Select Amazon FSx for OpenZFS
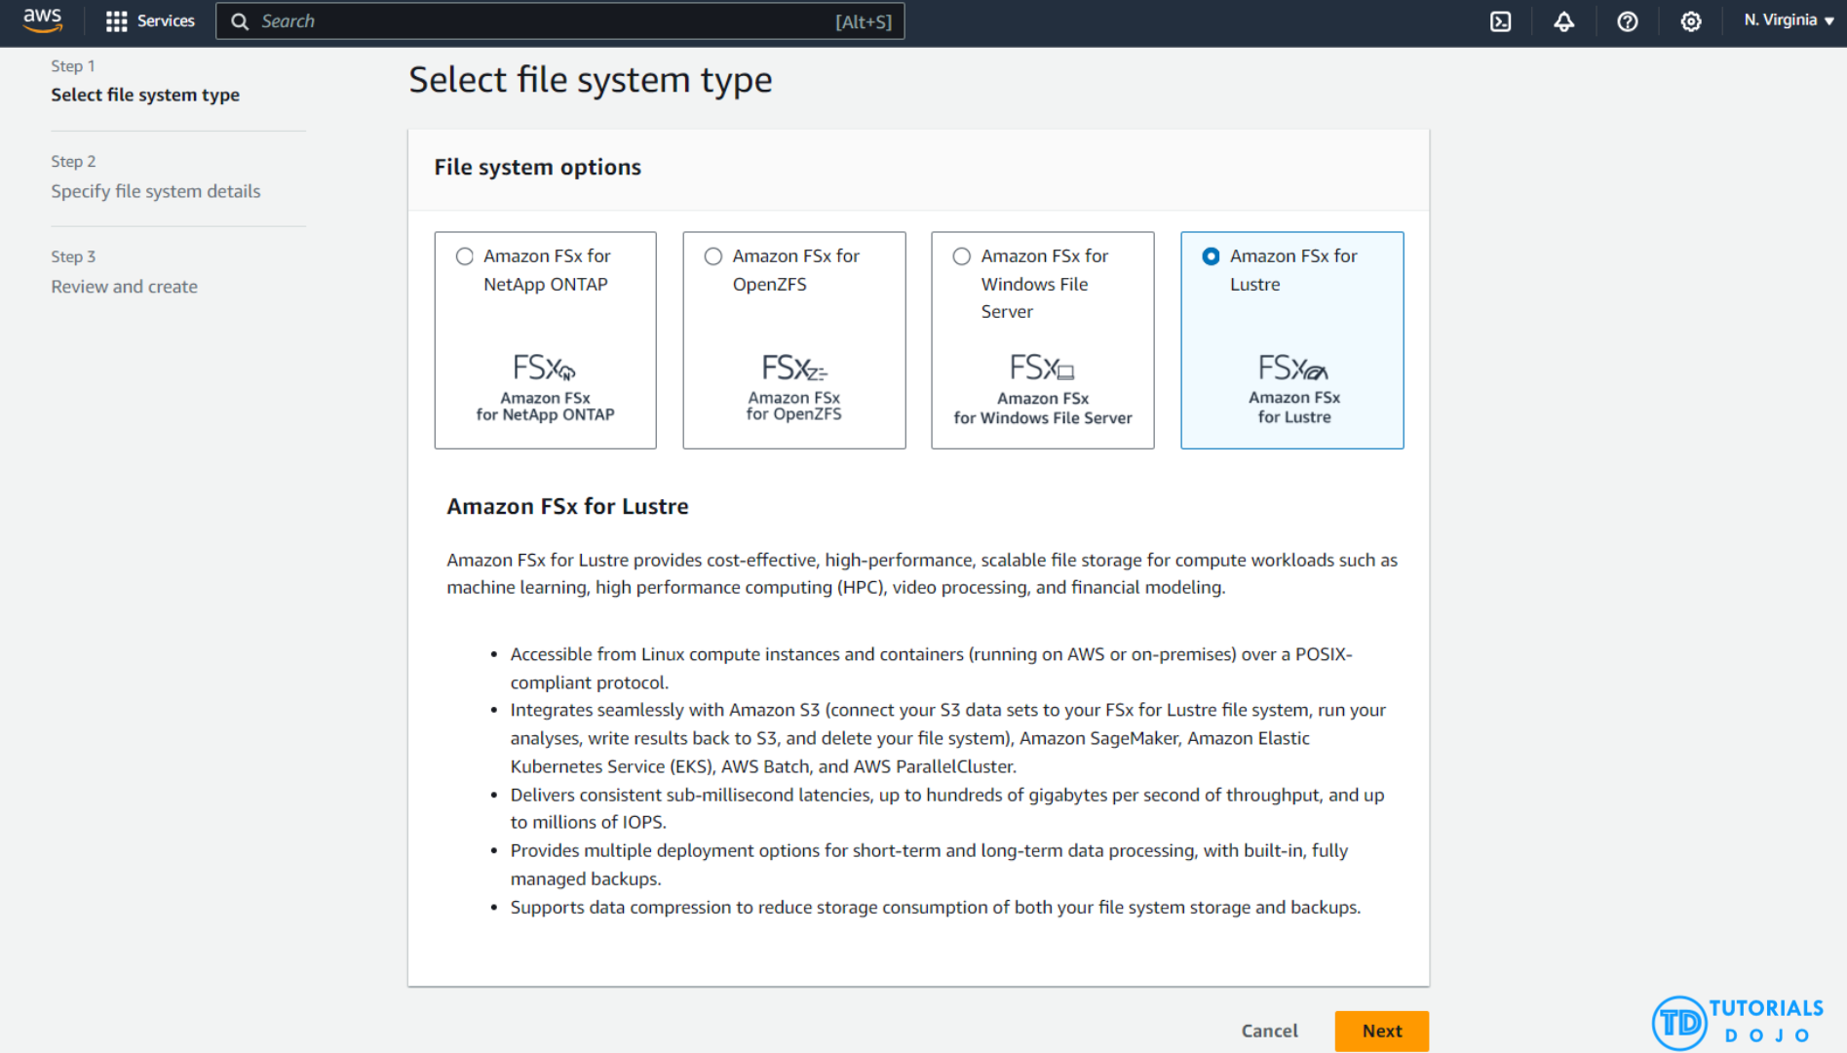1847x1053 pixels. (x=713, y=255)
